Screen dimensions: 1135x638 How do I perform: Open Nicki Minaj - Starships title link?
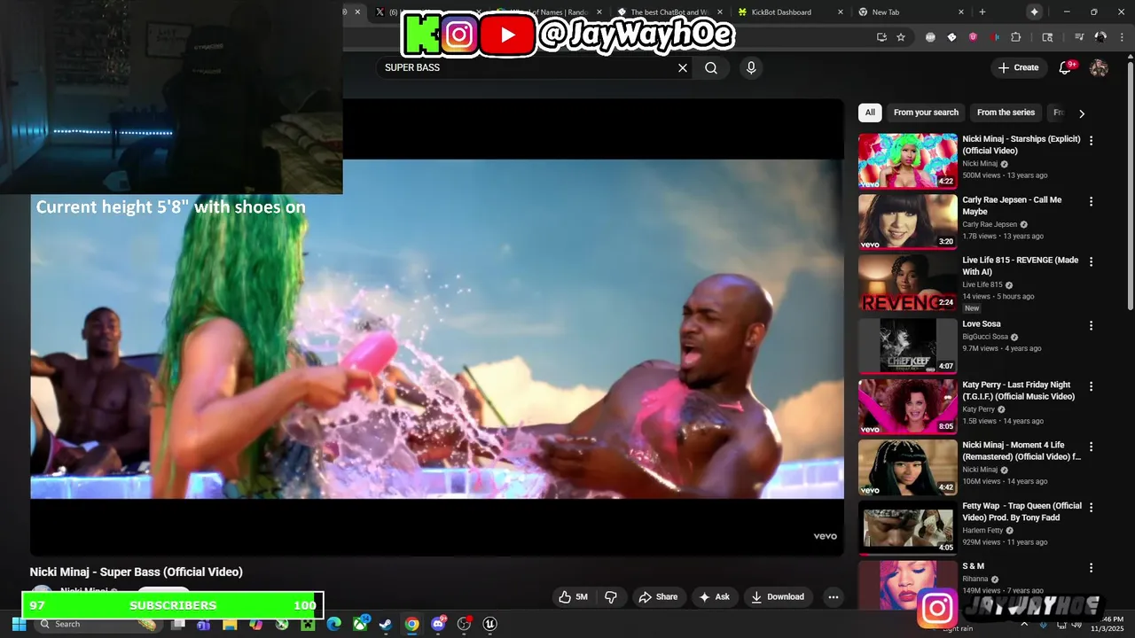point(1021,144)
